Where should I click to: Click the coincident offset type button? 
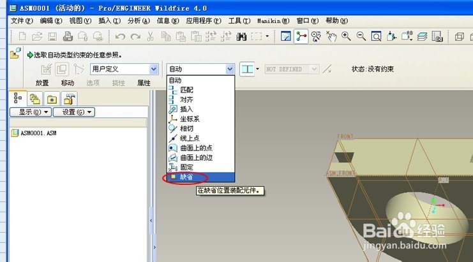tap(248, 69)
